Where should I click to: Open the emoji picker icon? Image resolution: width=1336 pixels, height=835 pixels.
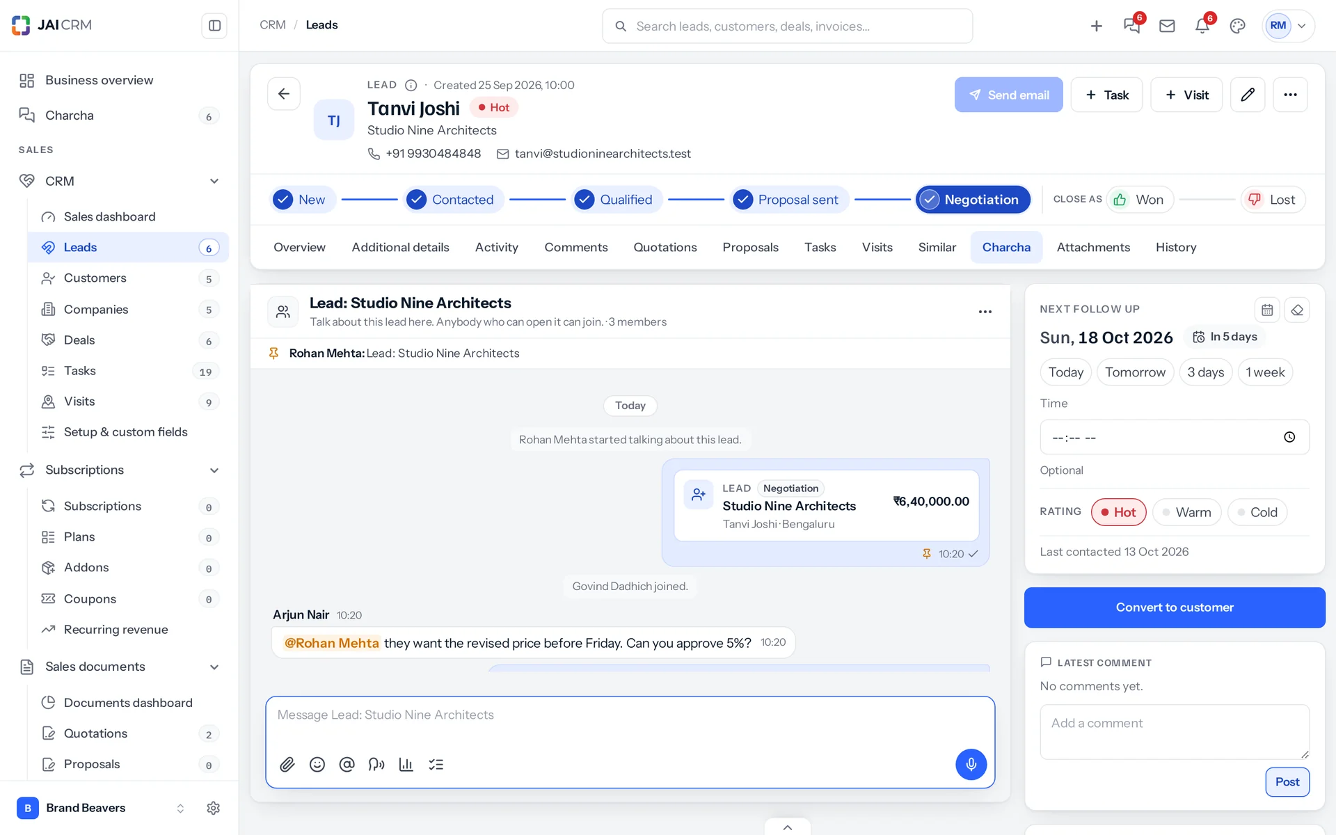pos(317,765)
